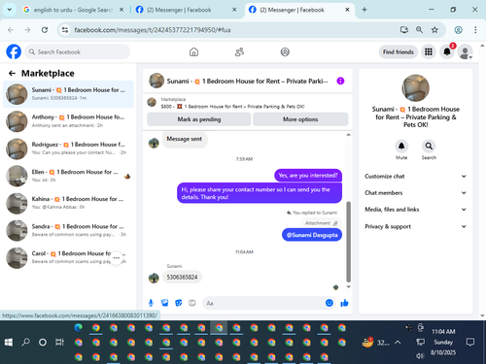This screenshot has width=486, height=364.
Task: Open Chrome zoom magnifier in address bar
Action: coord(419,30)
